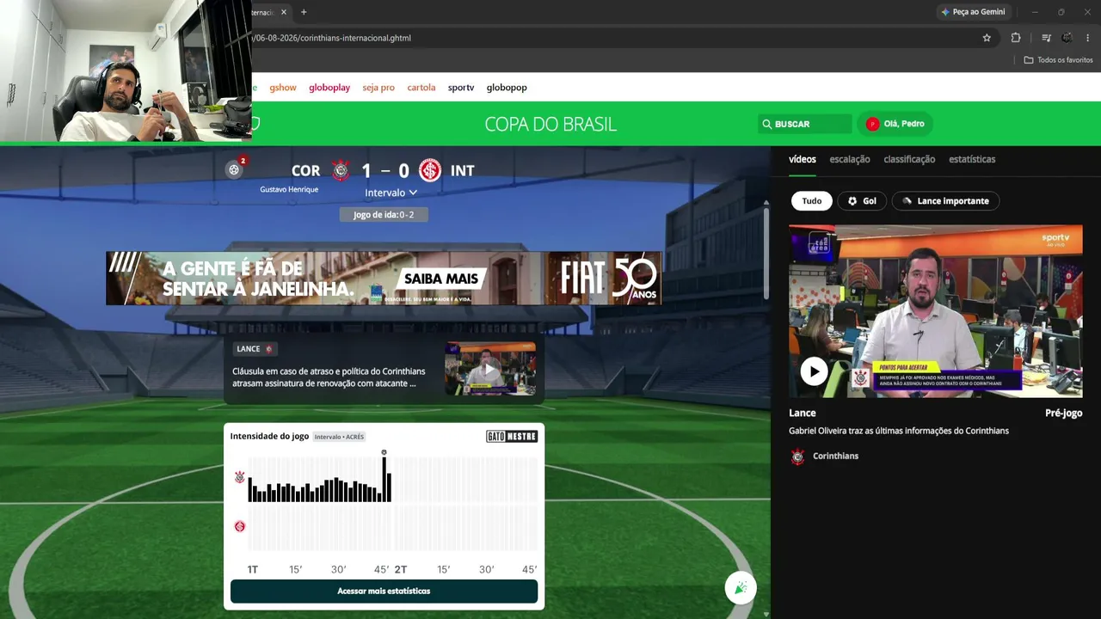Click SAIBA MAIS on the Fiat banner
Image resolution: width=1101 pixels, height=619 pixels.
tap(440, 279)
